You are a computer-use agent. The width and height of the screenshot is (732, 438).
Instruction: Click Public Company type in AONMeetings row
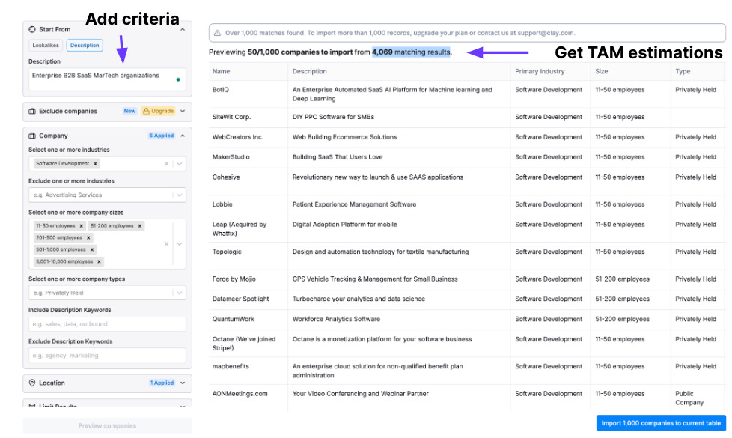[689, 398]
